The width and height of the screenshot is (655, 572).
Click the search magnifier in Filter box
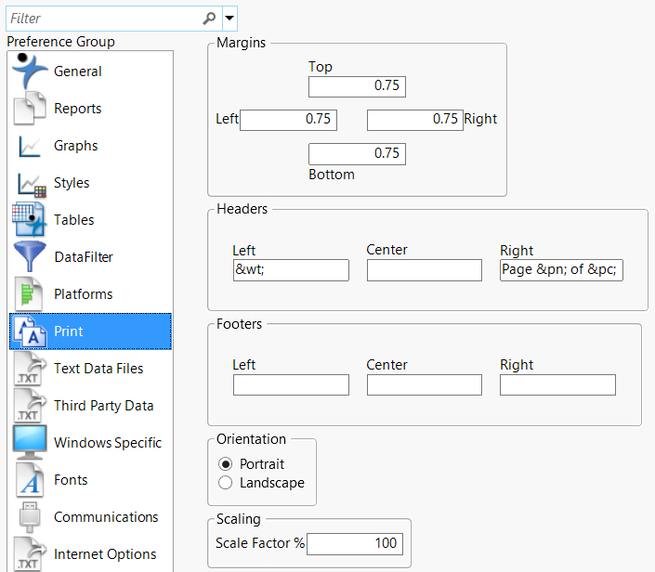click(x=209, y=18)
